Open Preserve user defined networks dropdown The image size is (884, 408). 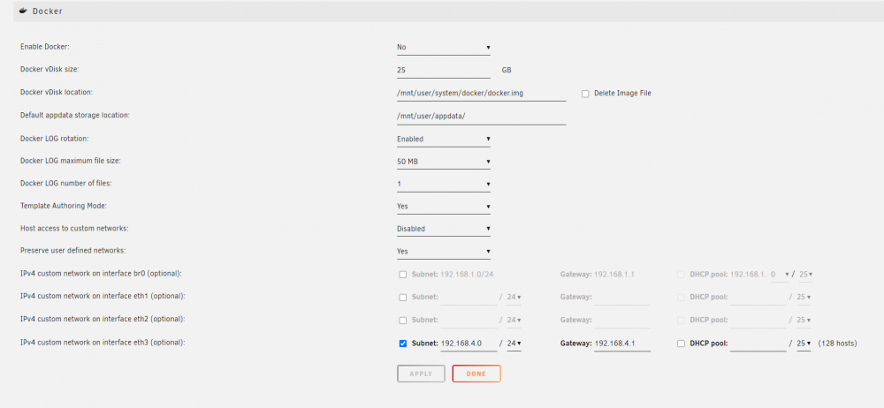444,252
